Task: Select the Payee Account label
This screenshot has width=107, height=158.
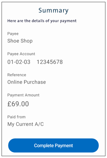Action: point(21,54)
